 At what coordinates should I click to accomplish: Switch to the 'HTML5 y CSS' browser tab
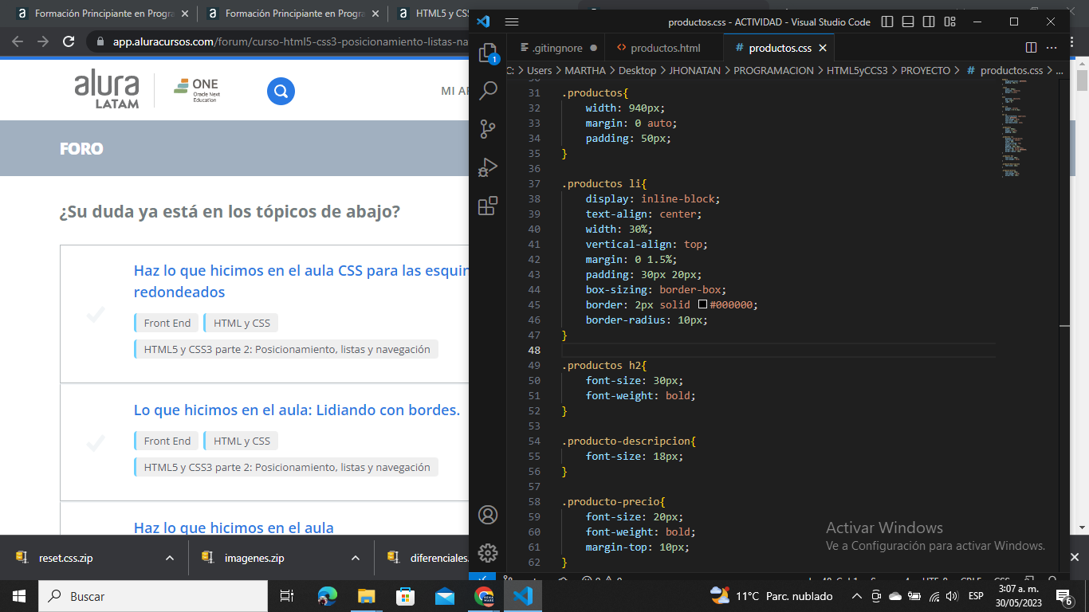point(431,14)
